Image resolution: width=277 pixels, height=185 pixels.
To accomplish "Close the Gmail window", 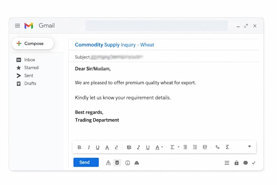I will (255, 26).
